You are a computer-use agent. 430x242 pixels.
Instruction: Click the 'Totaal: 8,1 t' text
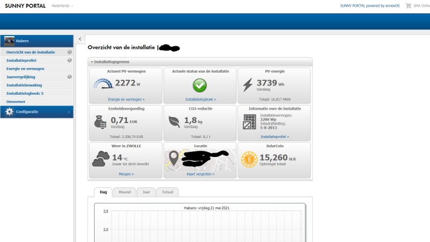tap(200, 137)
